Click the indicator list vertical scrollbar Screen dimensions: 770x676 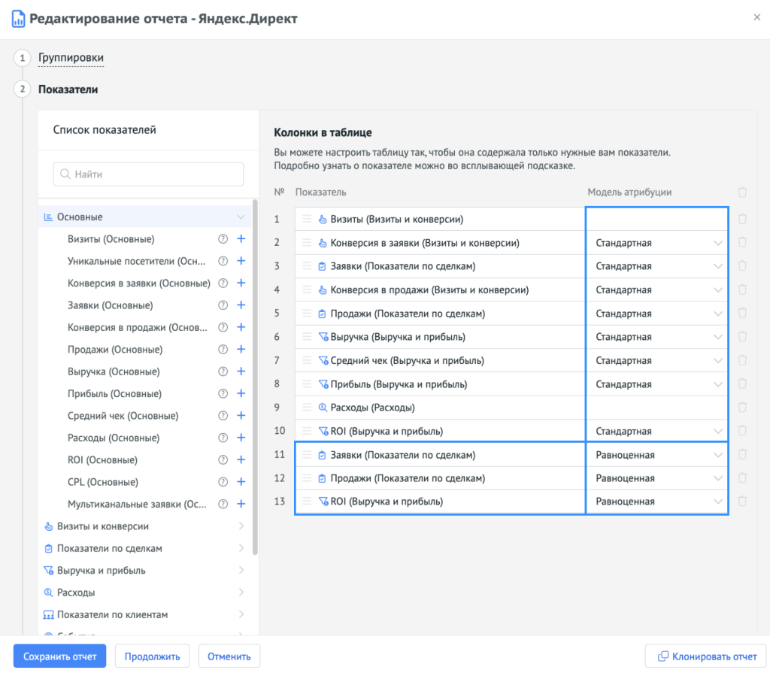256,376
